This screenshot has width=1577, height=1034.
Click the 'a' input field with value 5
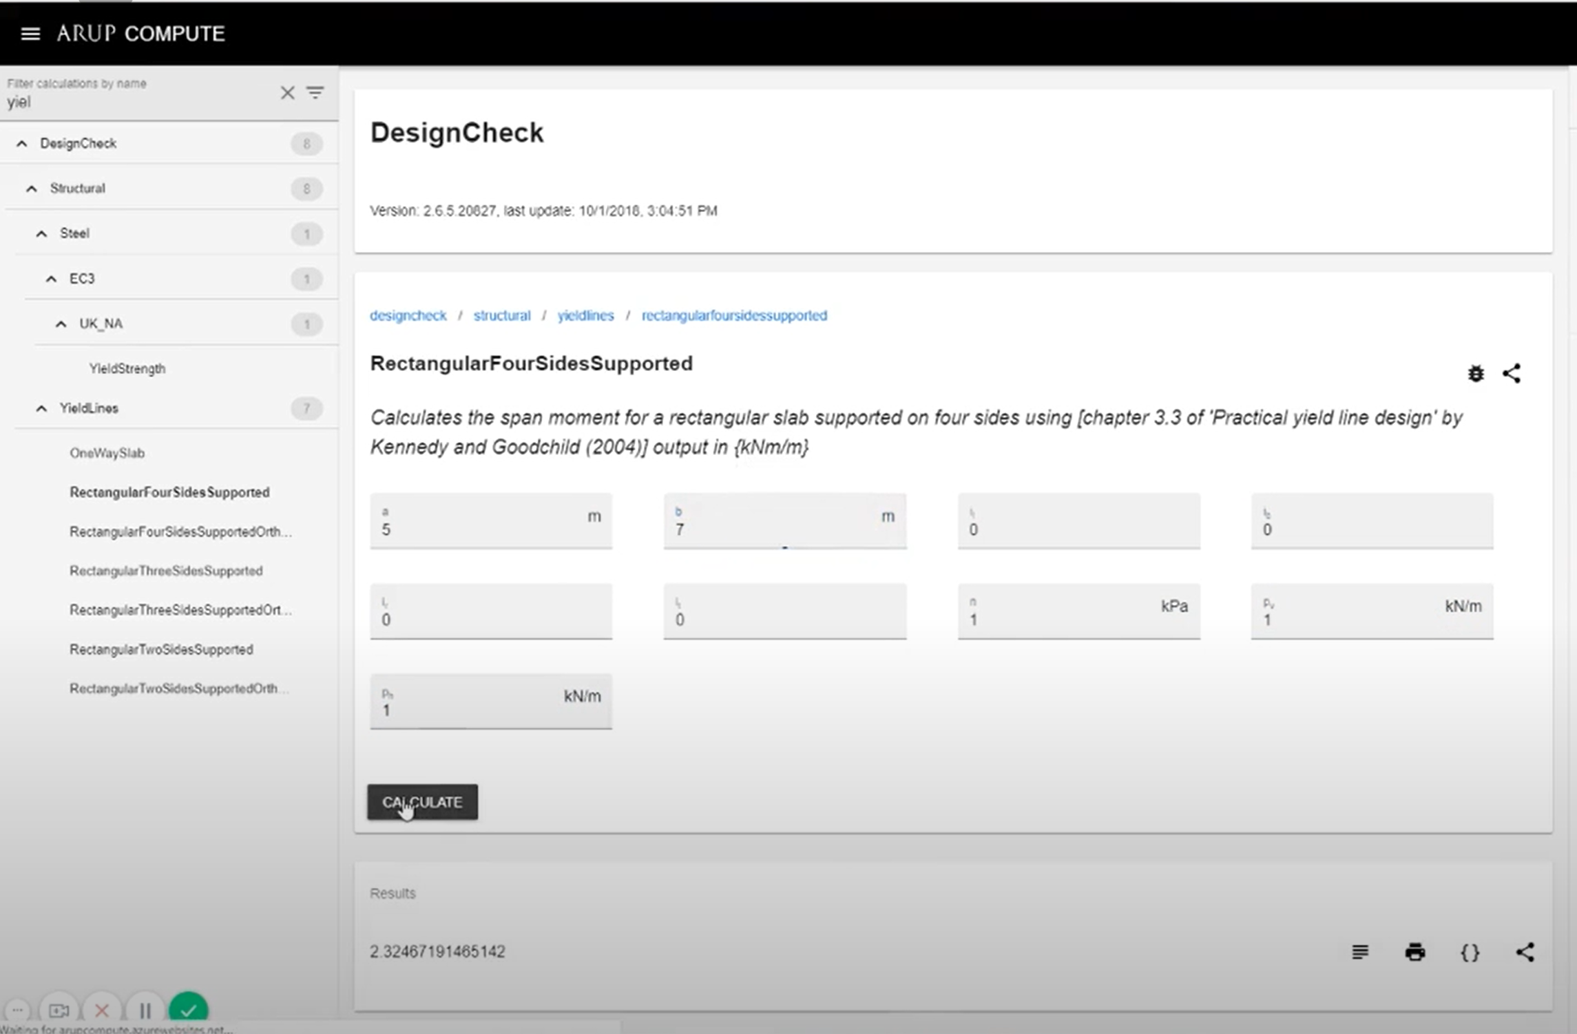point(491,521)
